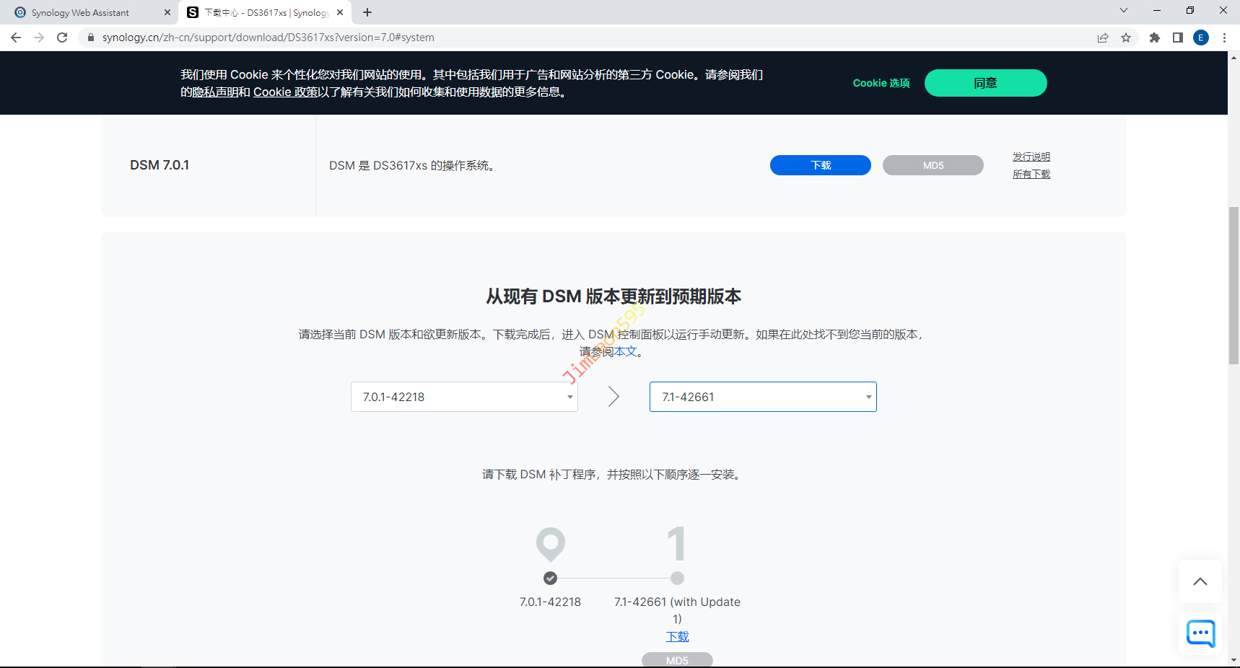
Task: Click the share page icon in address bar
Action: point(1103,38)
